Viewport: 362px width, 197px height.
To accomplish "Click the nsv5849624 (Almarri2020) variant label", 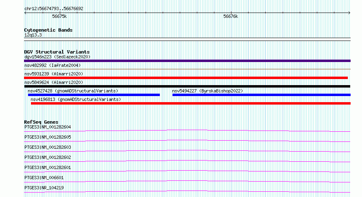I will pos(54,82).
